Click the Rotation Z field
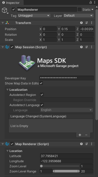98x177 pixels. tap(87, 34)
